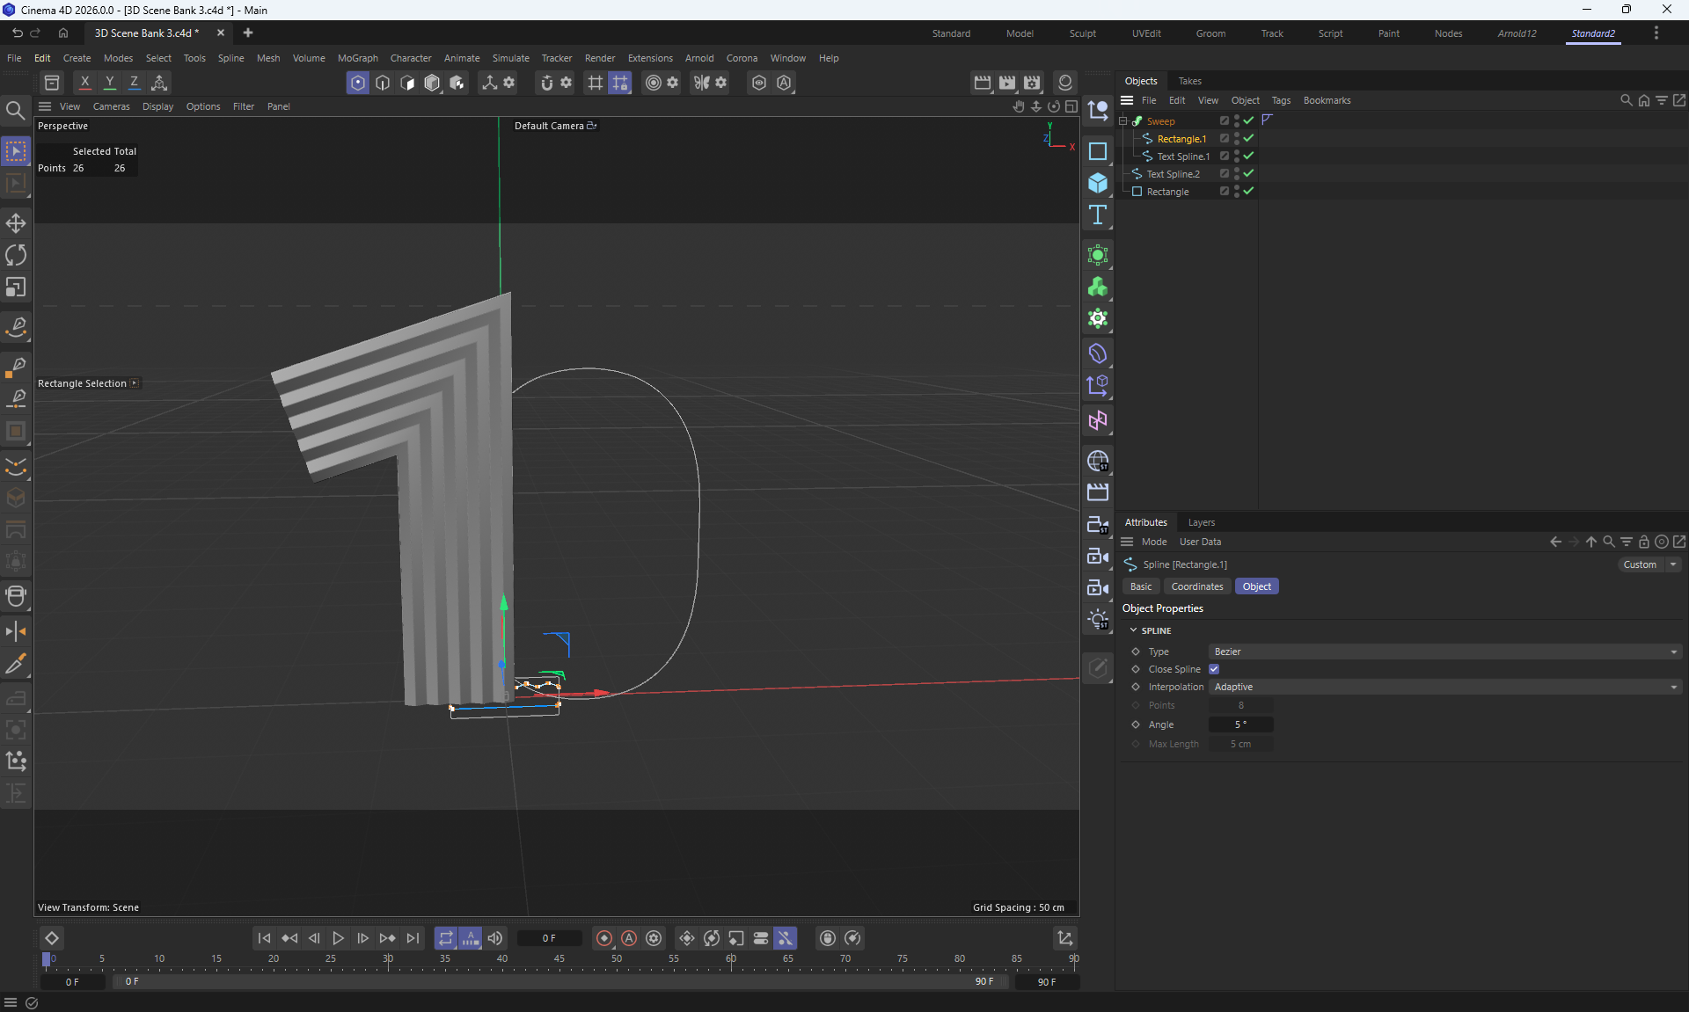Click the Record Active Objects button
Viewport: 1689px width, 1012px height.
[603, 938]
